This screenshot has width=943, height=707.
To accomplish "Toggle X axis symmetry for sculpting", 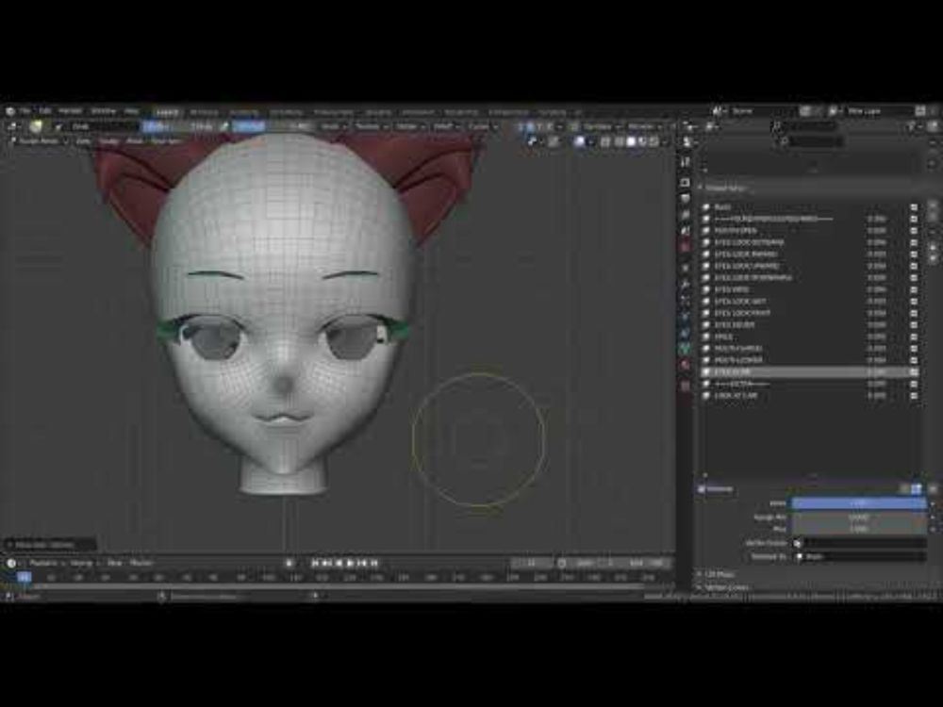I will pyautogui.click(x=530, y=126).
